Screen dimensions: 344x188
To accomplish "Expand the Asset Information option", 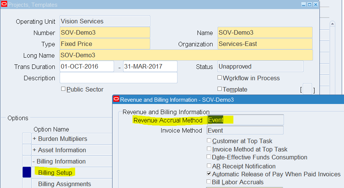I will point(34,150).
